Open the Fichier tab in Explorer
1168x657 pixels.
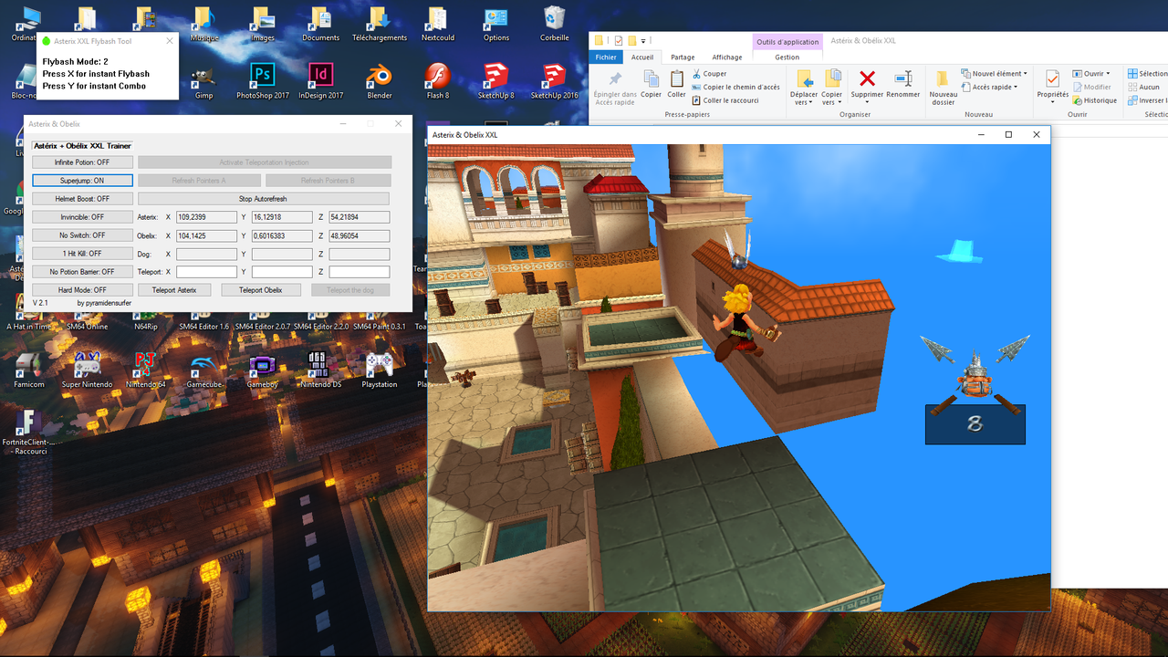(607, 57)
